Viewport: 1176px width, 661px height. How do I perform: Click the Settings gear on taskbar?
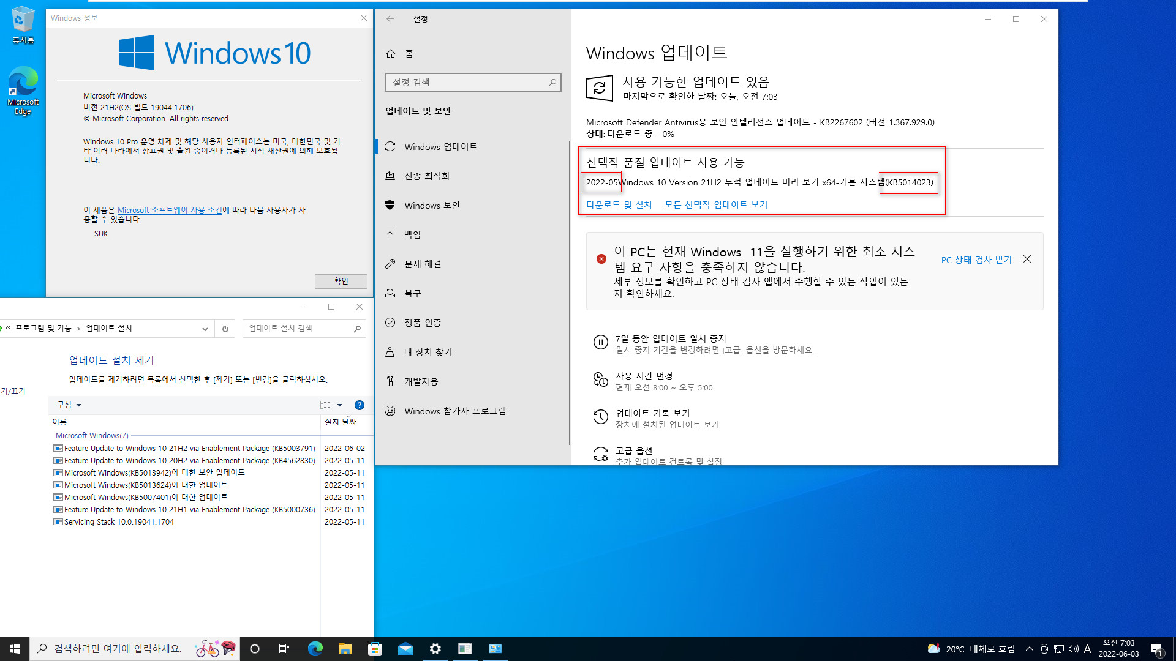tap(435, 649)
